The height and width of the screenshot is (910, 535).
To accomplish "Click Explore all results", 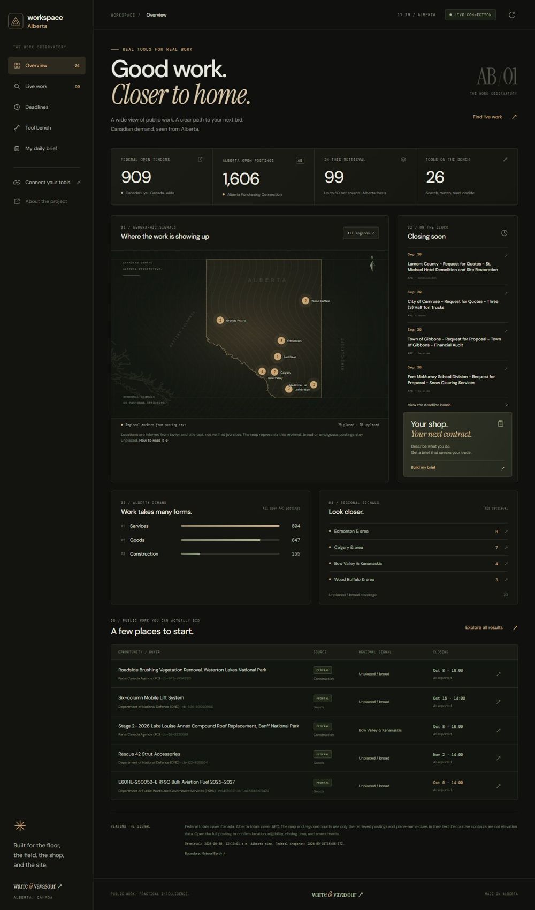I will tap(491, 627).
